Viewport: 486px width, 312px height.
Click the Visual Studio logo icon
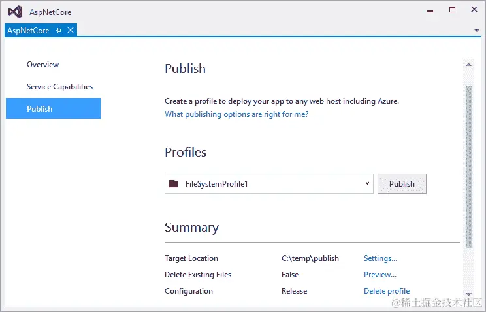tap(15, 12)
